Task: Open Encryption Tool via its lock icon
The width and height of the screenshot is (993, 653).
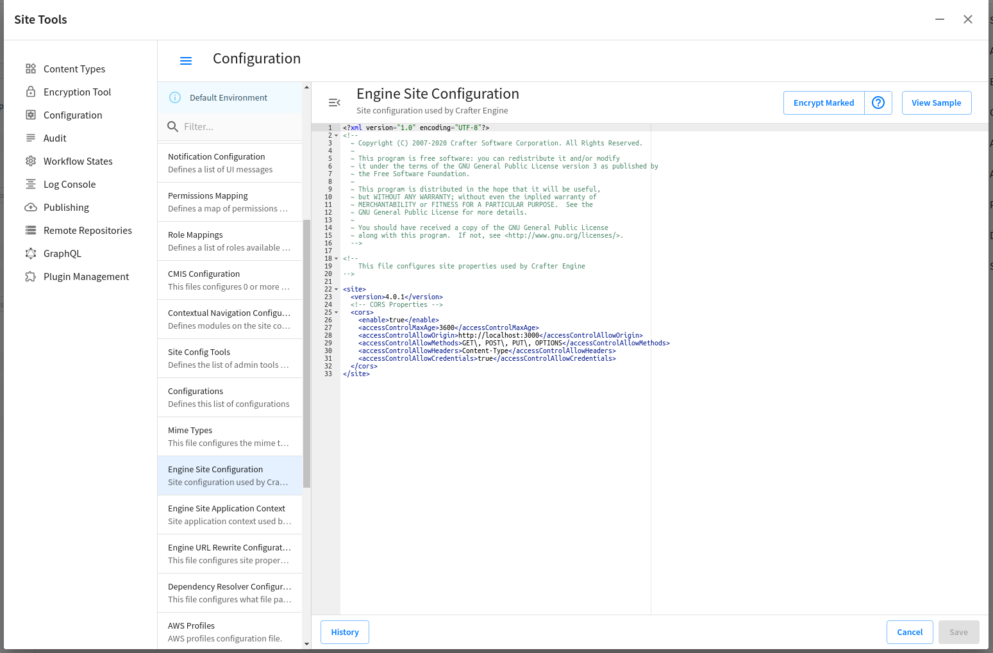Action: pos(31,92)
